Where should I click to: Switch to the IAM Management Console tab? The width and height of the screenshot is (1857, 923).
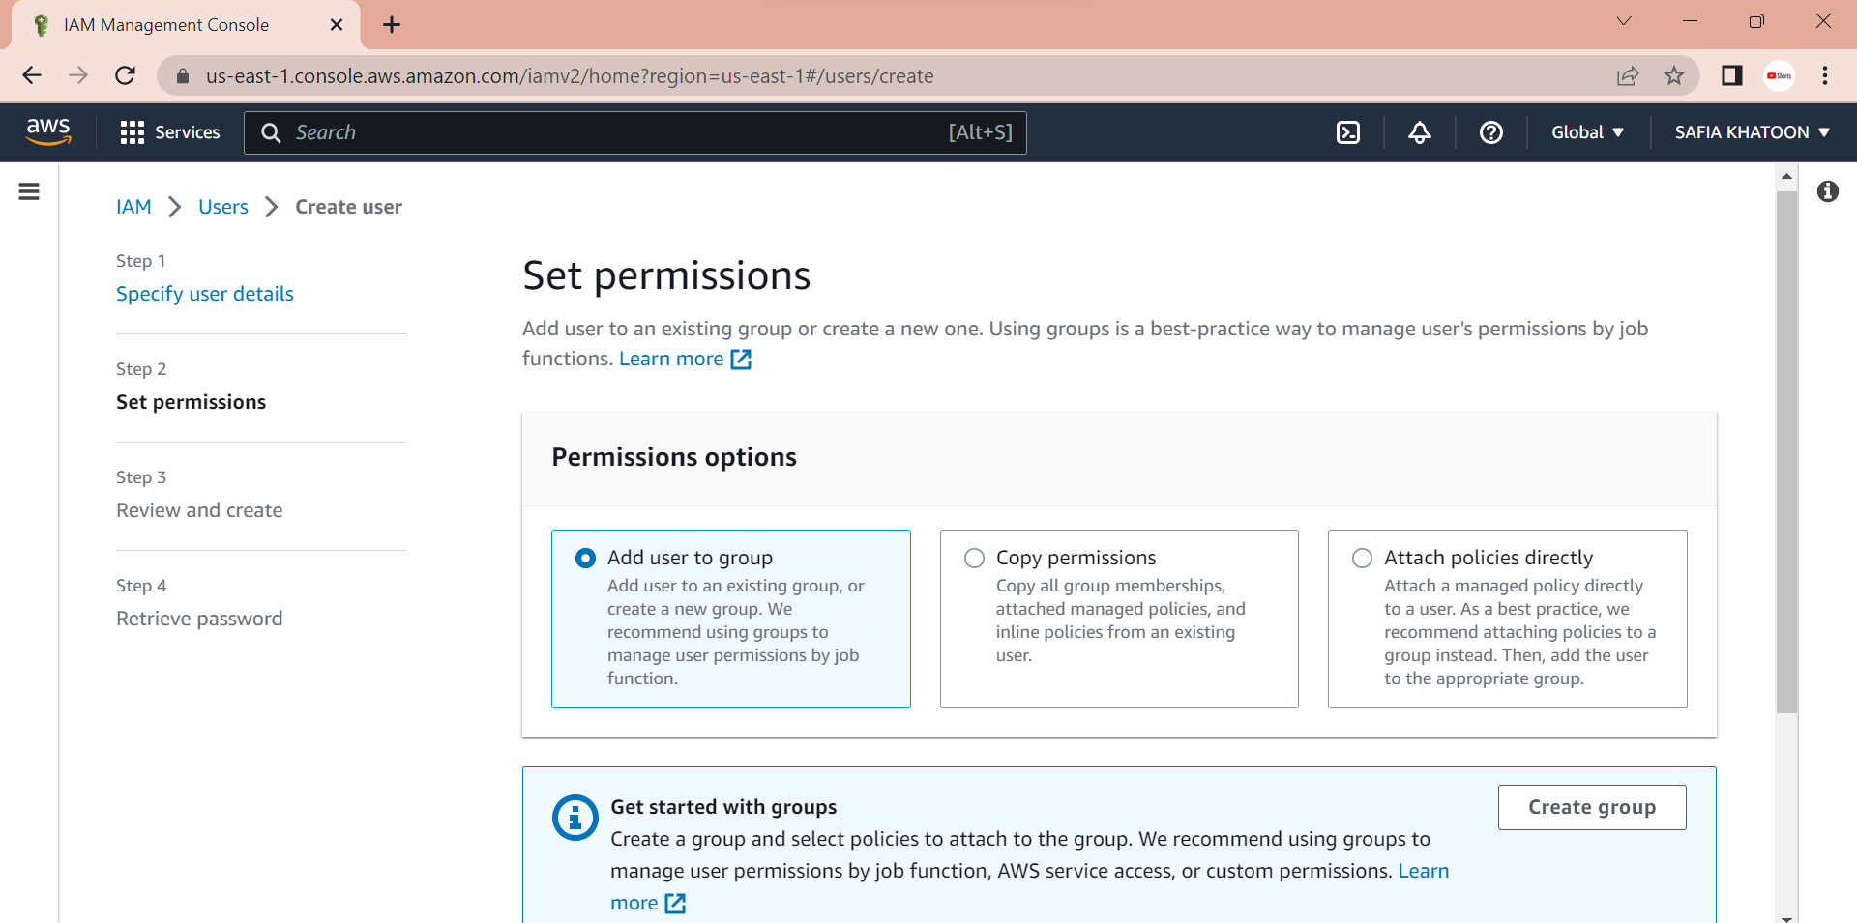tap(186, 25)
